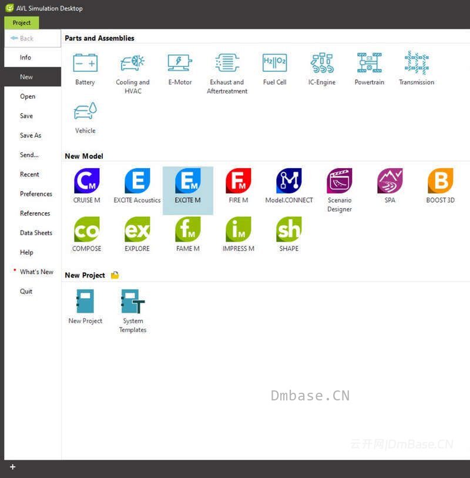The height and width of the screenshot is (478, 470).
Task: Open Help from sidebar
Action: coord(32,252)
